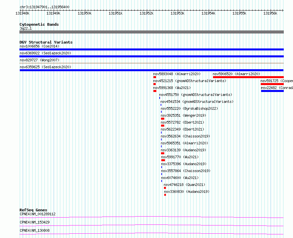Select nsv5552220 (ByrskaBishop2022) variant

coord(189,108)
